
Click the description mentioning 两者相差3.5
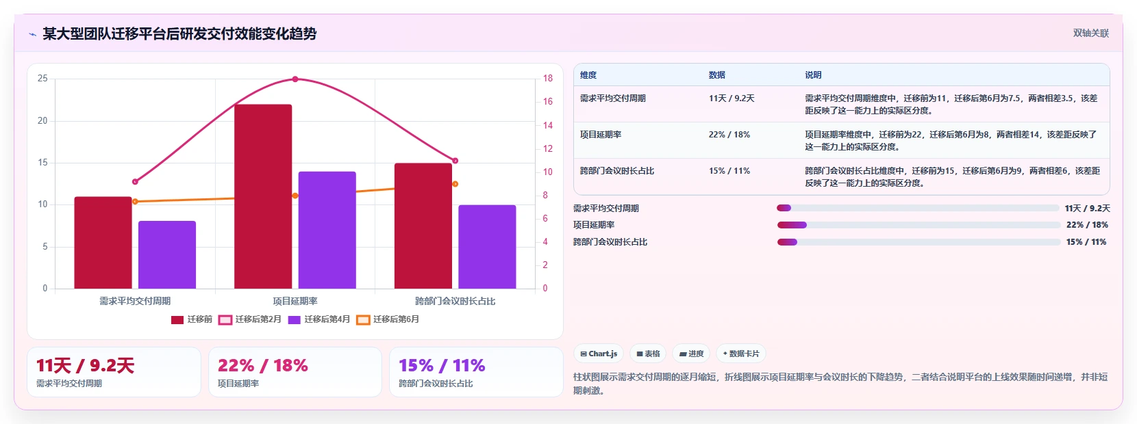pyautogui.click(x=951, y=104)
